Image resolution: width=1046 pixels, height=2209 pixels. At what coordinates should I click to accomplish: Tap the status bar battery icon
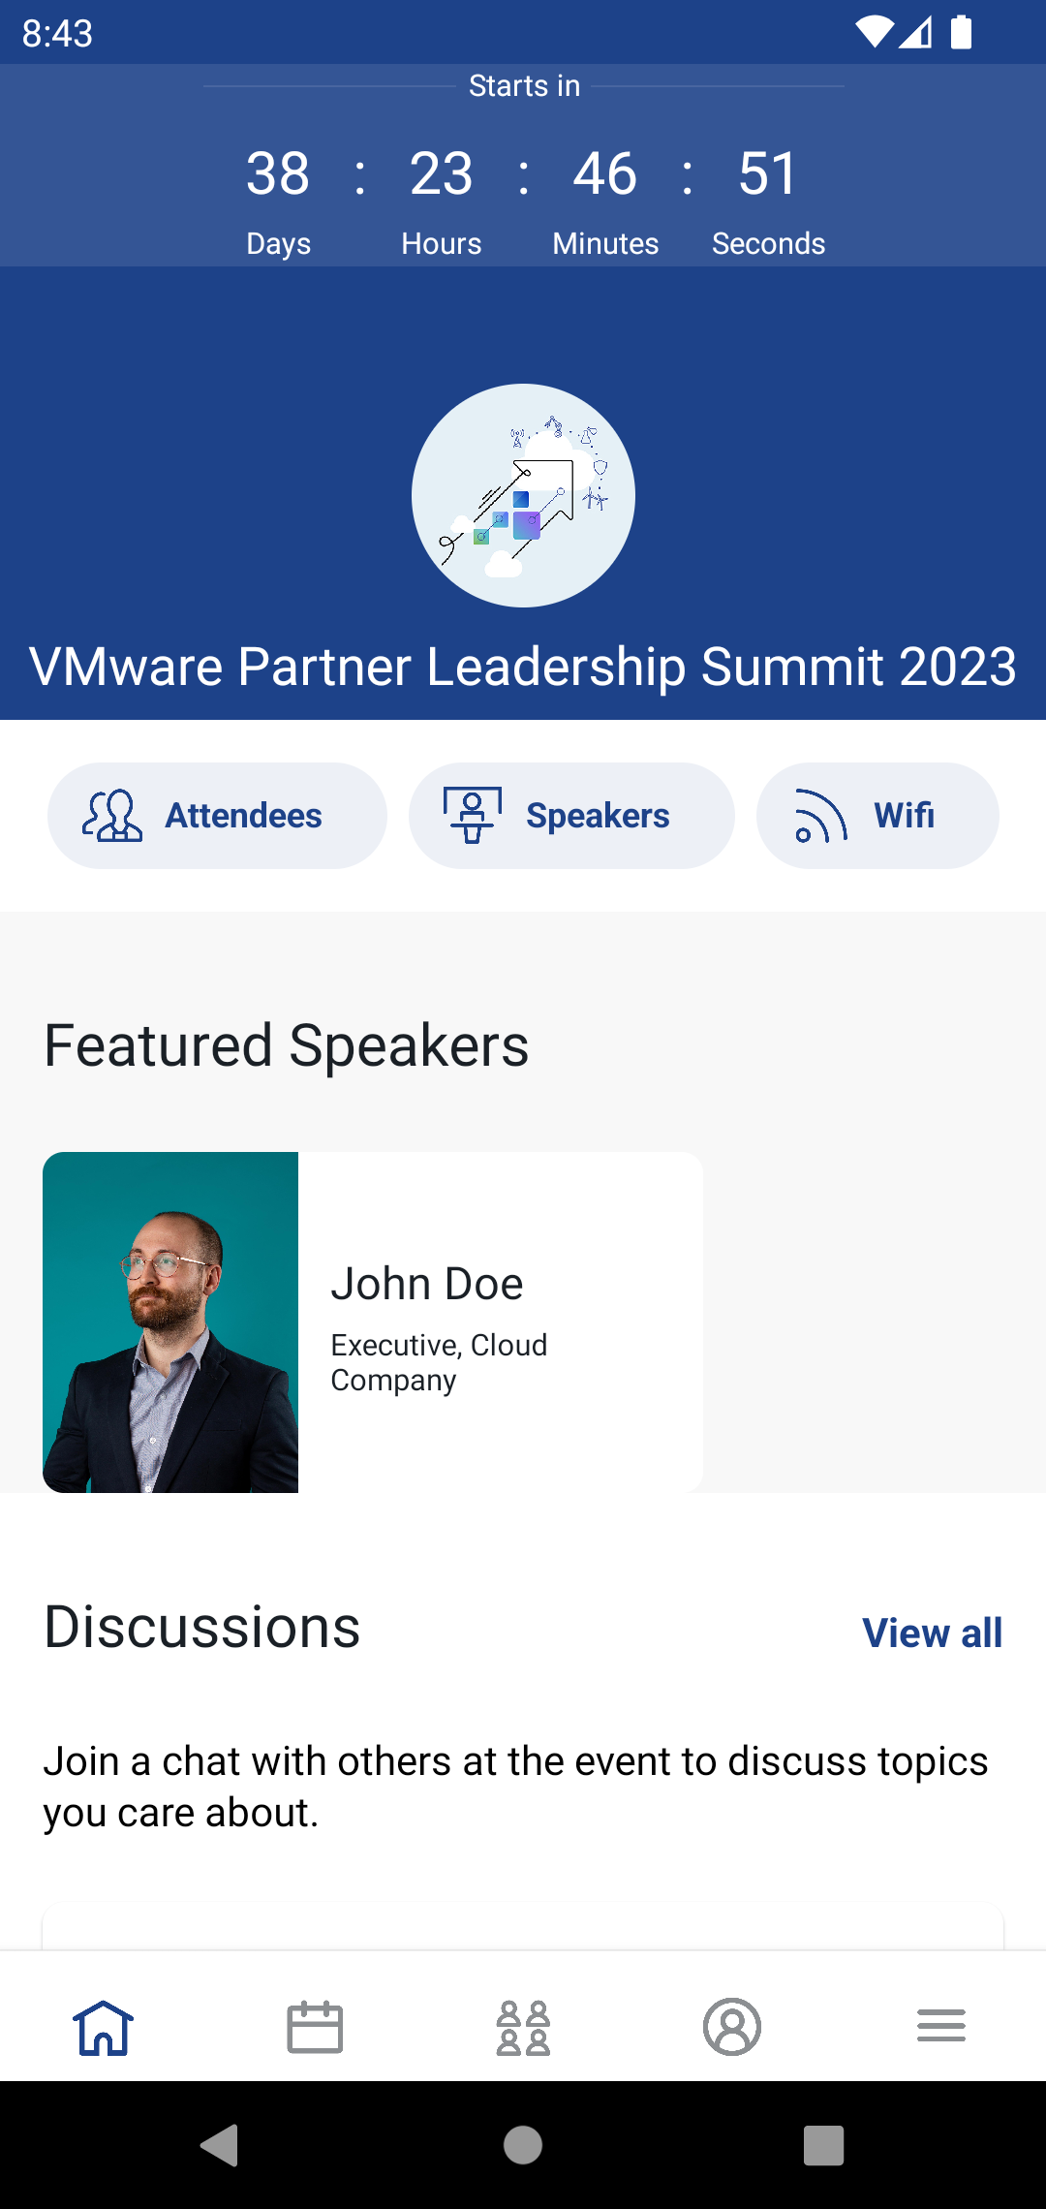pos(961,32)
